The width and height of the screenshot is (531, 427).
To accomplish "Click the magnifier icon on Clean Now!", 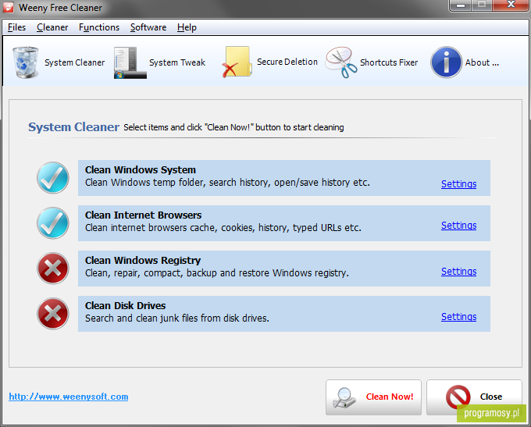I will coord(344,397).
